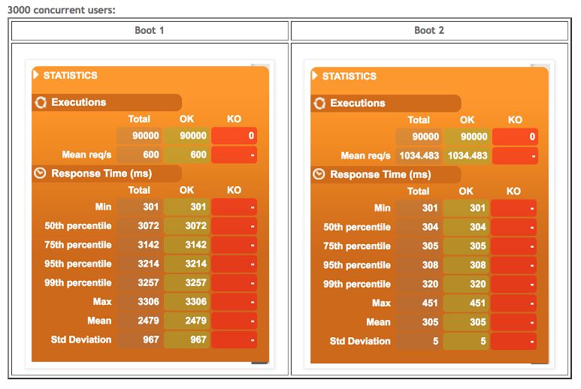Select the '3000 concurrent users:' heading

[x=62, y=10]
